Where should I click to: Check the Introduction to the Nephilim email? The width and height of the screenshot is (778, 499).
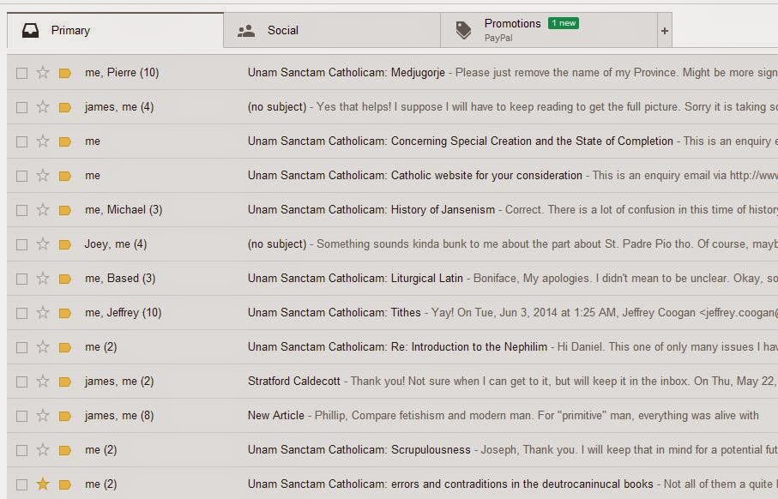pyautogui.click(x=21, y=347)
